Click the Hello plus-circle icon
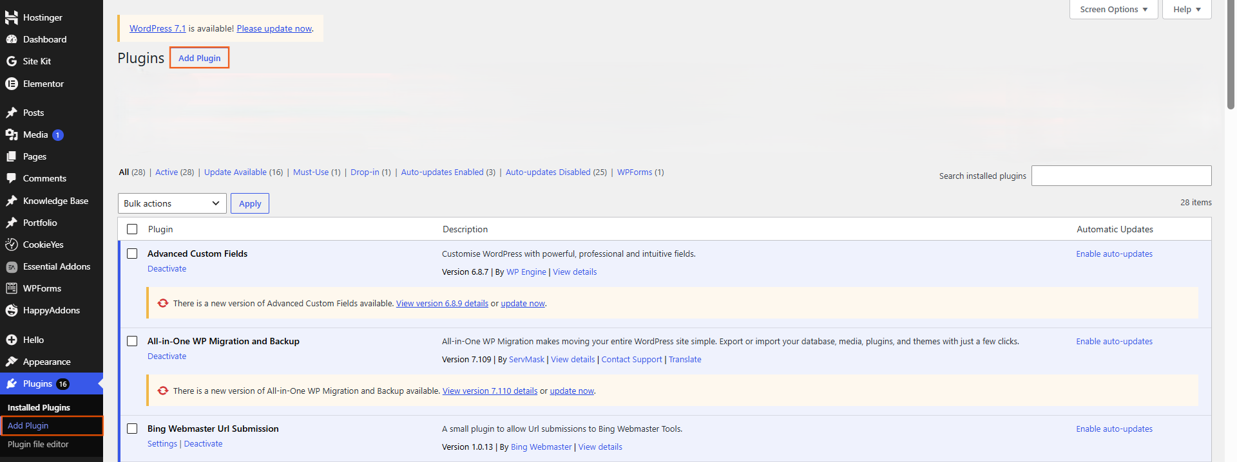Screen dimensions: 1237x462 tap(12, 340)
